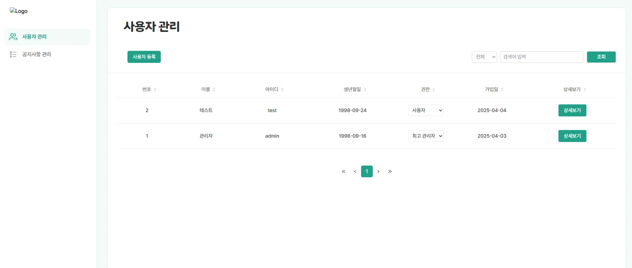Focus the 검색어 입력 search field
The width and height of the screenshot is (632, 268).
(542, 57)
